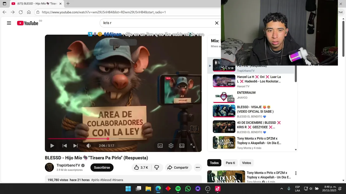
Task: Open TrapUrbanoTV channel avatar
Action: [x=49, y=167]
